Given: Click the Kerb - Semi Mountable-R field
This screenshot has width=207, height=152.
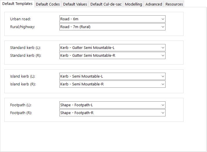Looking at the screenshot, I should [x=112, y=84].
